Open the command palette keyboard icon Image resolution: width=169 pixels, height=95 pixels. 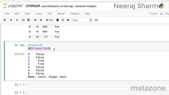[x=96, y=20]
